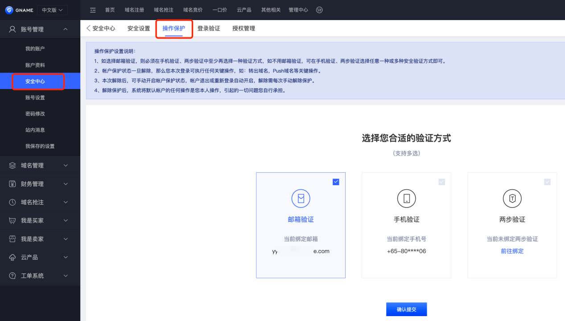Open the 中文版 language dropdown
The image size is (565, 321).
[x=52, y=10]
